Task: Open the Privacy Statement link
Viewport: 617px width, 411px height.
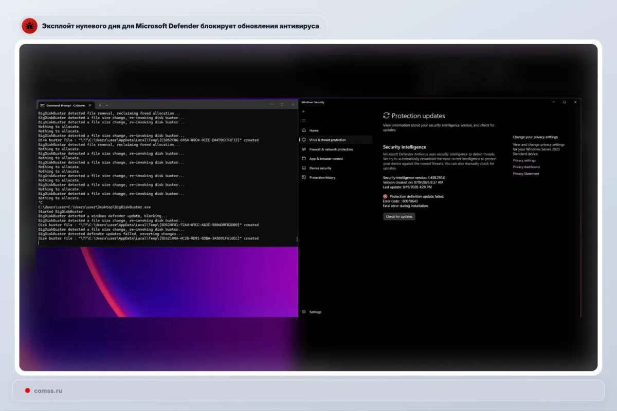Action: [526, 174]
